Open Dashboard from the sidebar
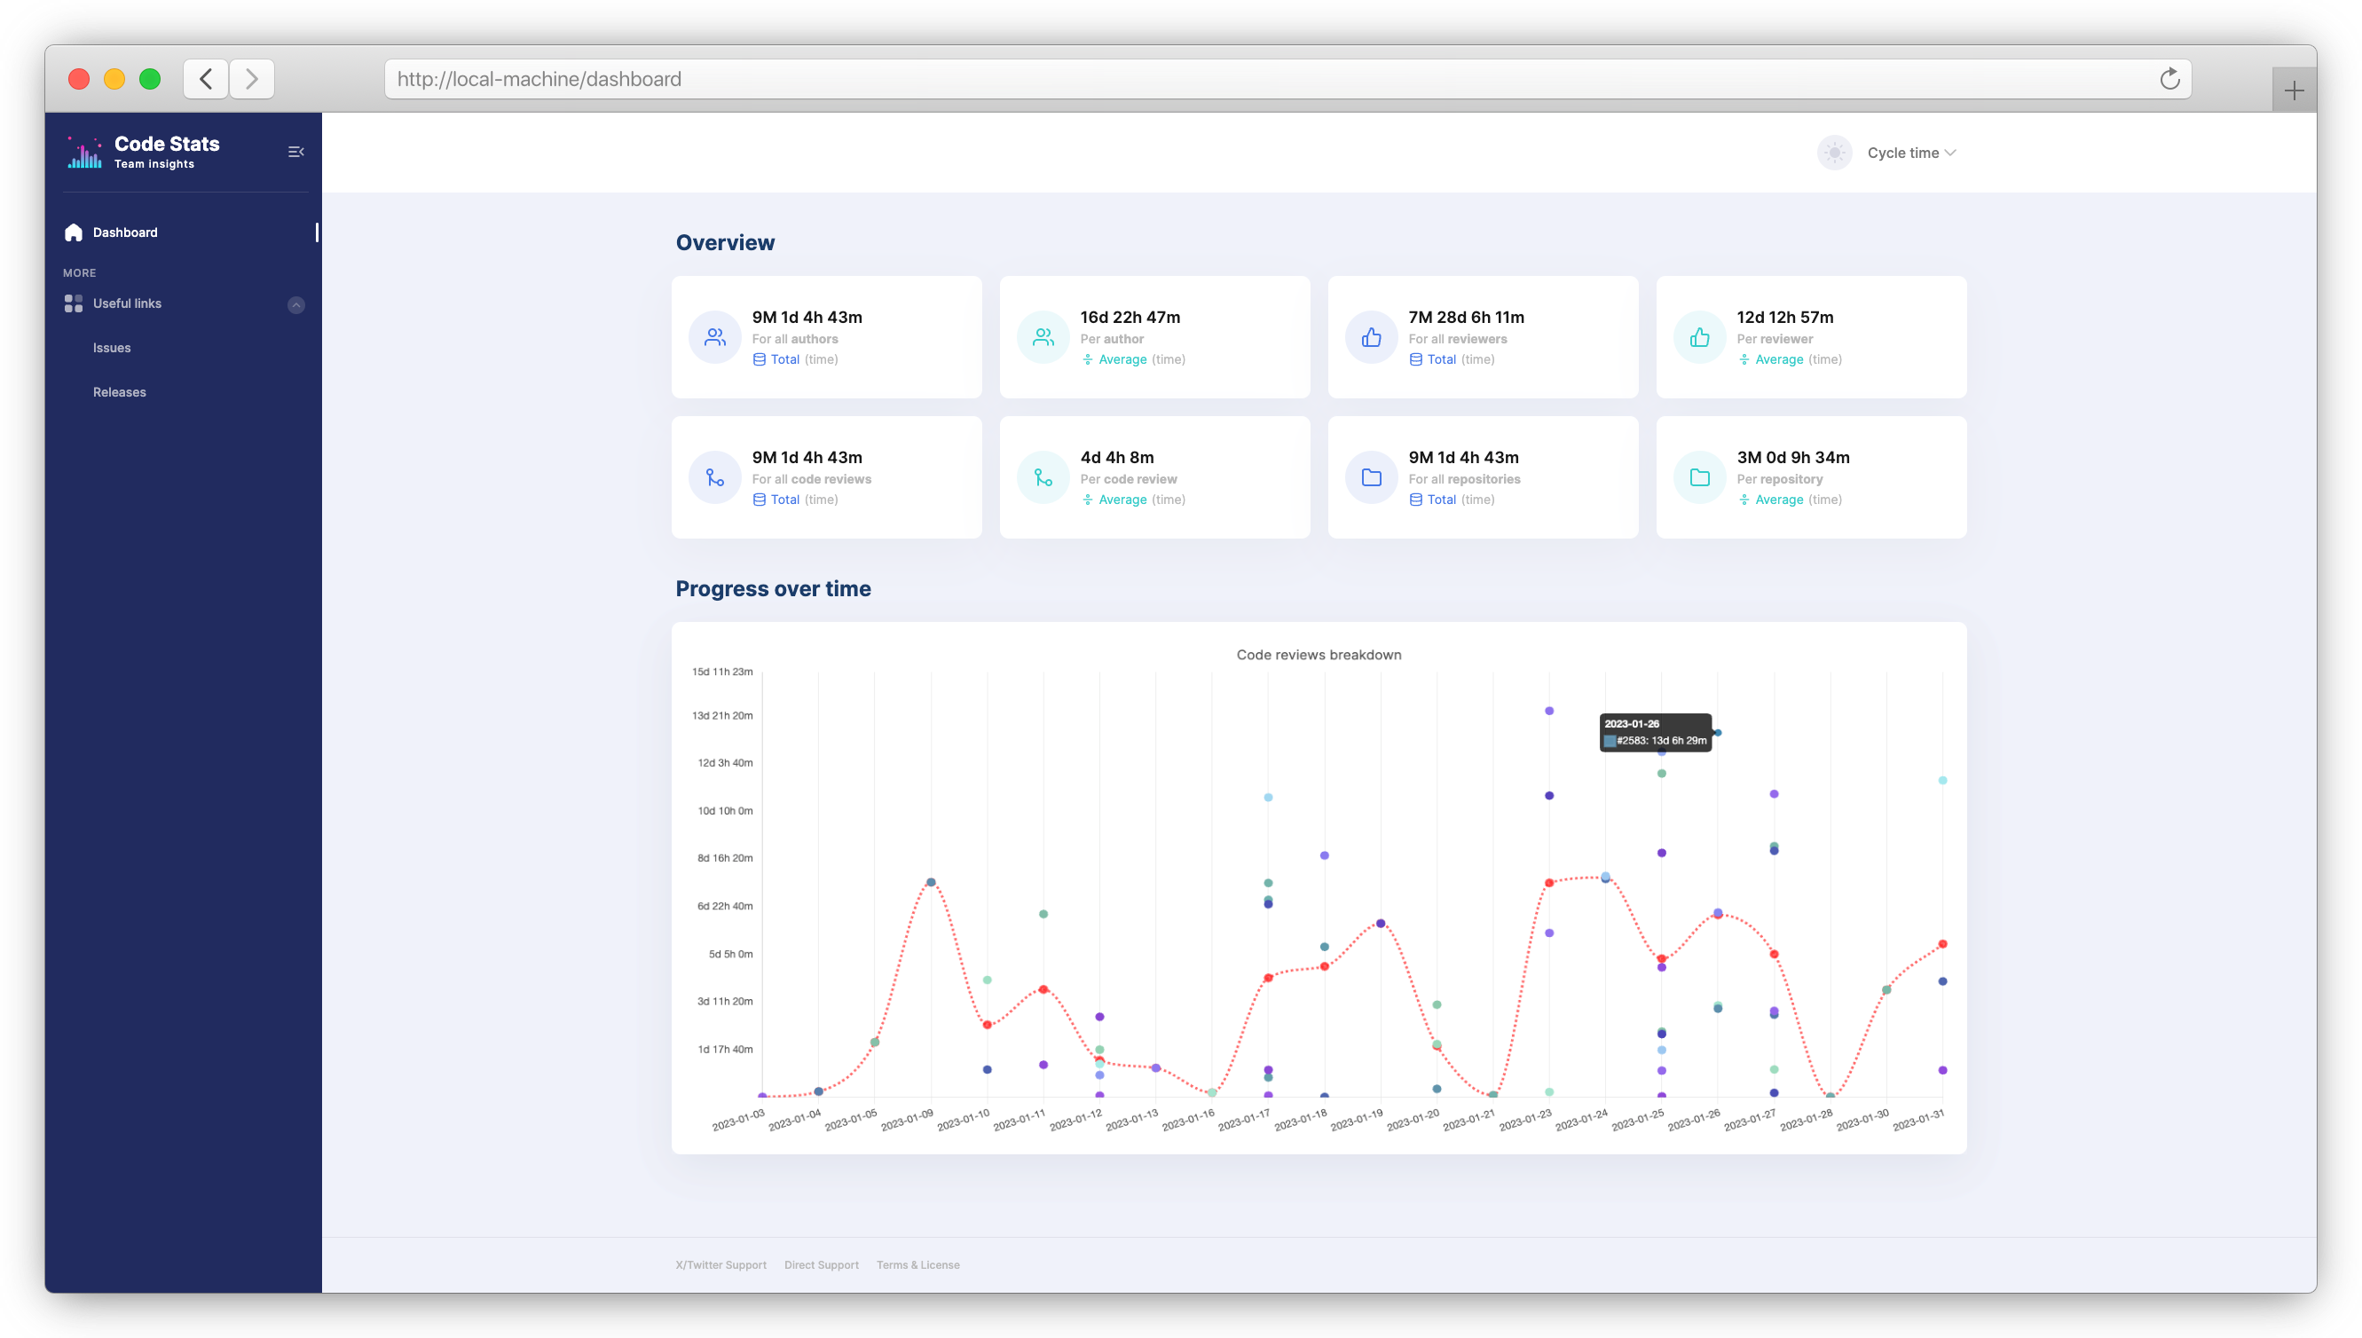 point(125,232)
